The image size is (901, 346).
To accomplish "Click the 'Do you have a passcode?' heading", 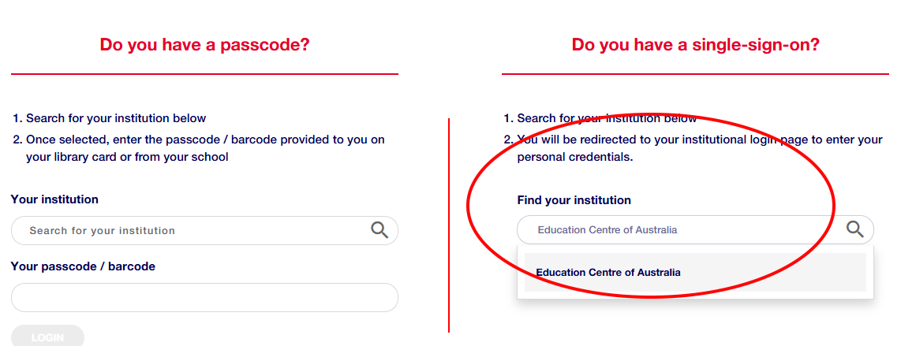I will (204, 45).
